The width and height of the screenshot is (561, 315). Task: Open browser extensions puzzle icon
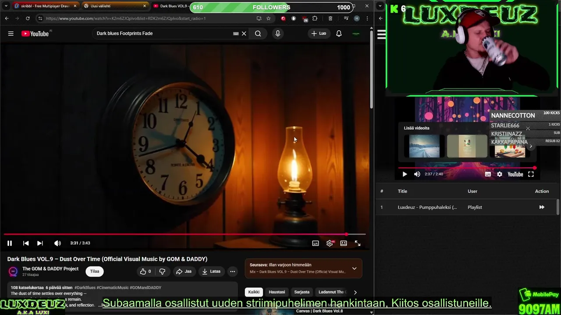(315, 18)
